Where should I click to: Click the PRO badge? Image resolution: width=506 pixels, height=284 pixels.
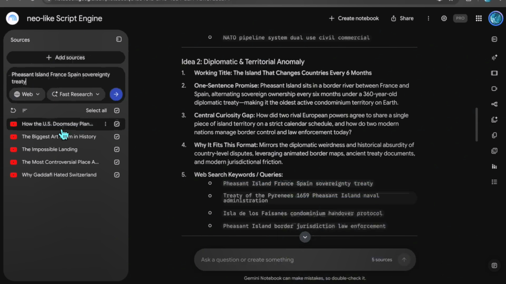pyautogui.click(x=460, y=18)
